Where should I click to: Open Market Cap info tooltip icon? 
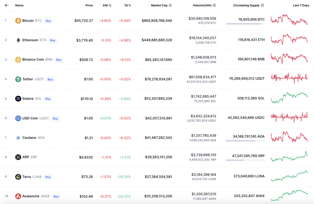(170, 5)
